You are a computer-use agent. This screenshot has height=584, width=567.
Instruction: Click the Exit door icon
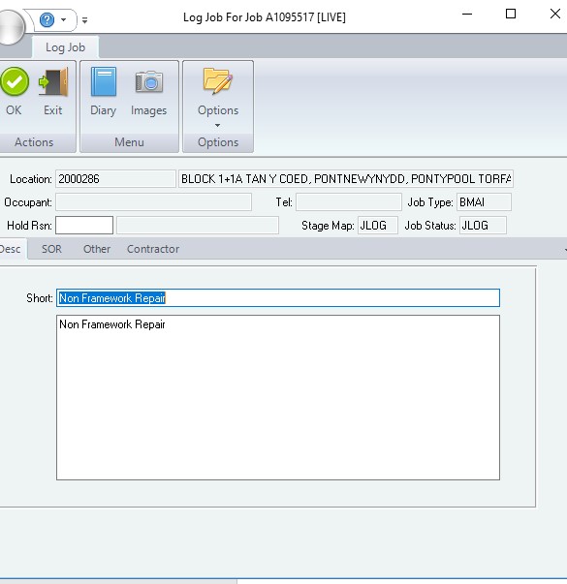tap(53, 82)
